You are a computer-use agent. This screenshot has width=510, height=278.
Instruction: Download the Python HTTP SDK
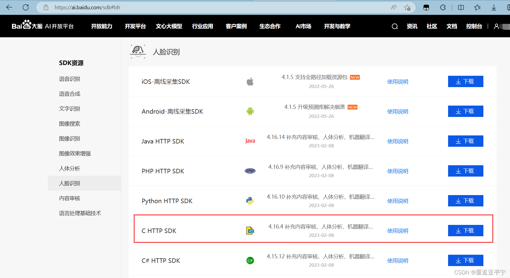465,200
